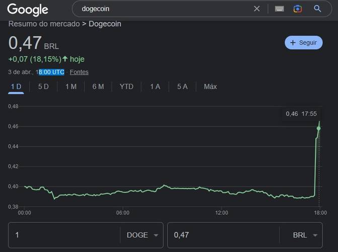338x252 pixels.
Task: Click the 0,47 BRL price heading
Action: click(x=34, y=43)
